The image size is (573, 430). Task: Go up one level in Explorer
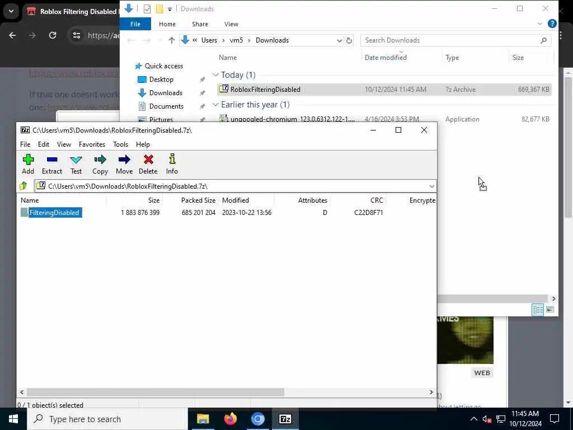pyautogui.click(x=171, y=40)
